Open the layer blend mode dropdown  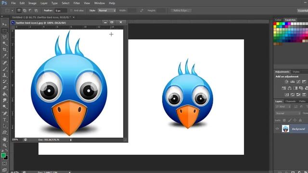[x=288, y=113]
